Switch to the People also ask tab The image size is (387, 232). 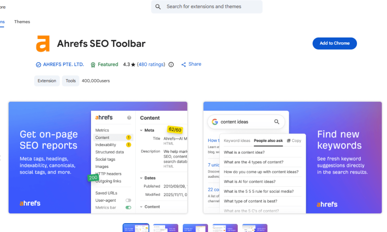(268, 140)
